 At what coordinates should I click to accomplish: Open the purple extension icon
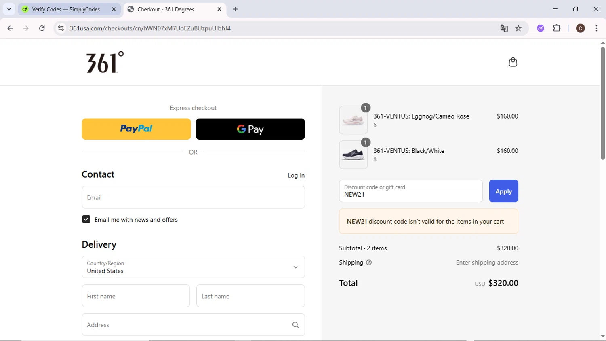click(541, 28)
